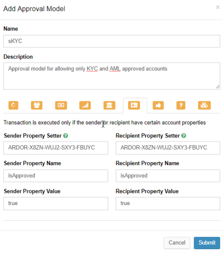Switch to the thumbs-up icon tab
Image resolution: width=223 pixels, height=253 pixels.
tap(158, 105)
